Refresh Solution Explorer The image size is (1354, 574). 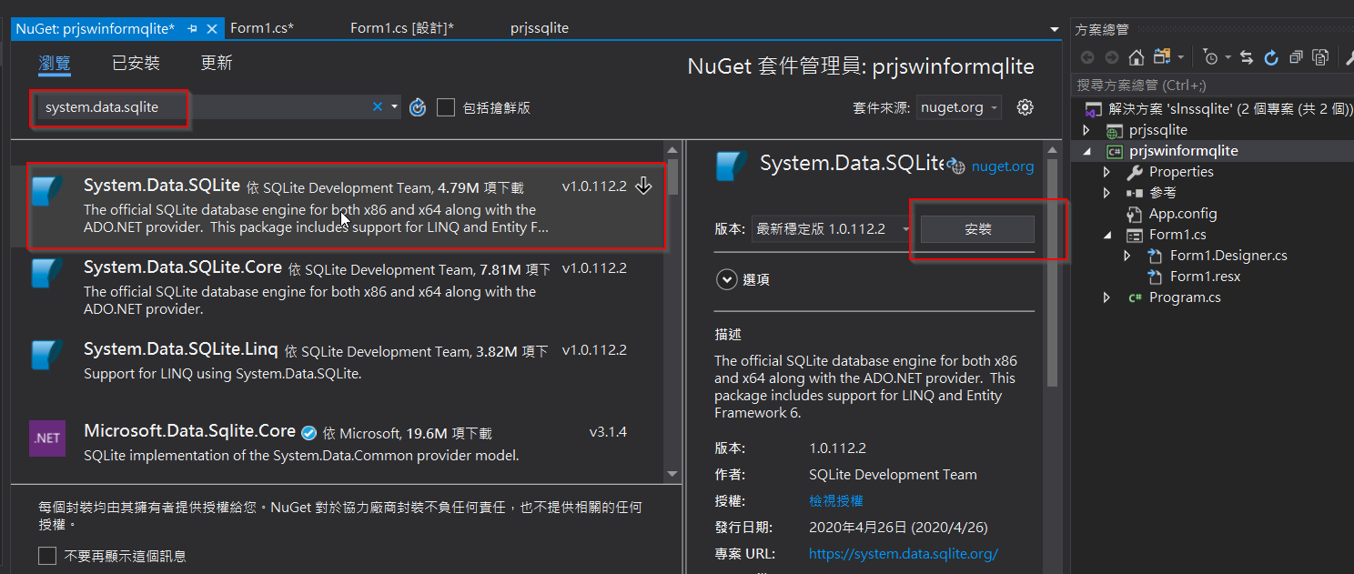click(x=1271, y=57)
